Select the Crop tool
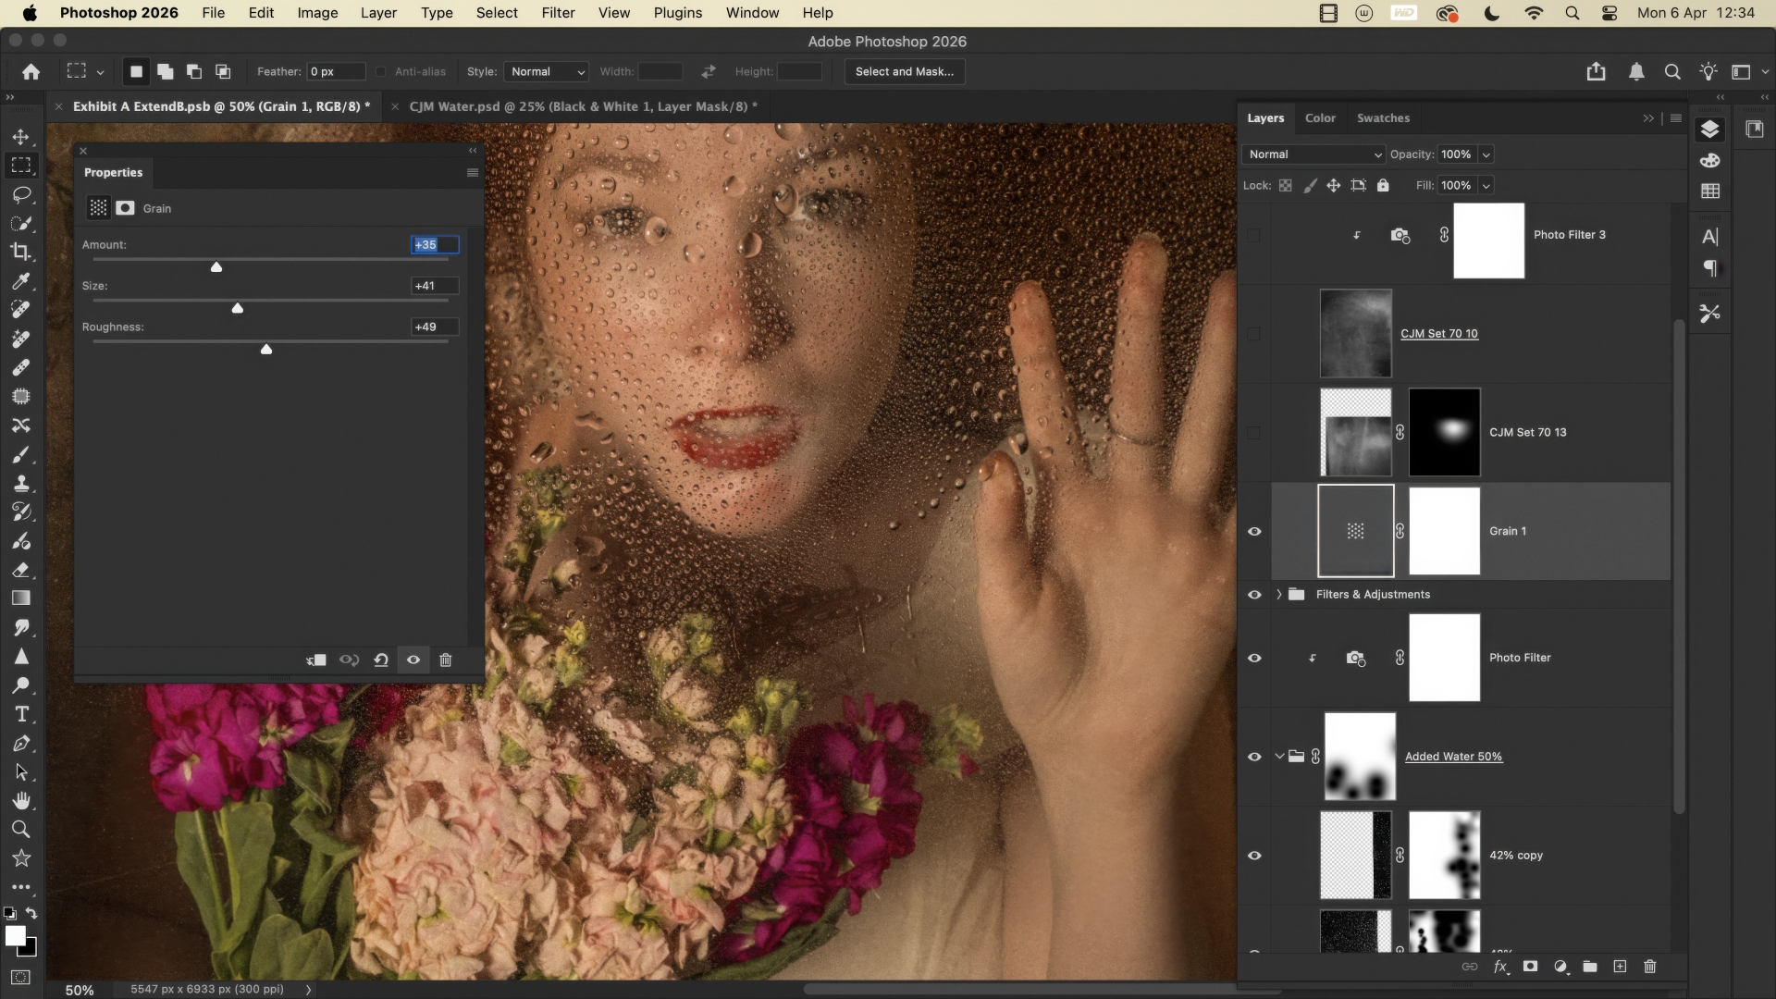The width and height of the screenshot is (1776, 999). tap(21, 252)
